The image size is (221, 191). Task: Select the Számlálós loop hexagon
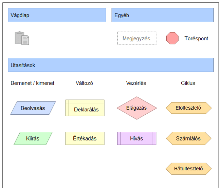(x=188, y=138)
